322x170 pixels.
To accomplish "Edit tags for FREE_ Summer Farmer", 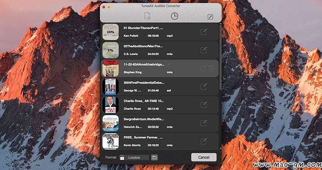I will [204, 141].
